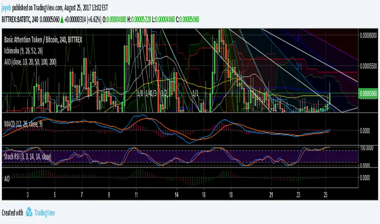The height and width of the screenshot is (224, 380).
Task: Click the Basic Attention Token / Bitcoin chart title
Action: point(43,40)
